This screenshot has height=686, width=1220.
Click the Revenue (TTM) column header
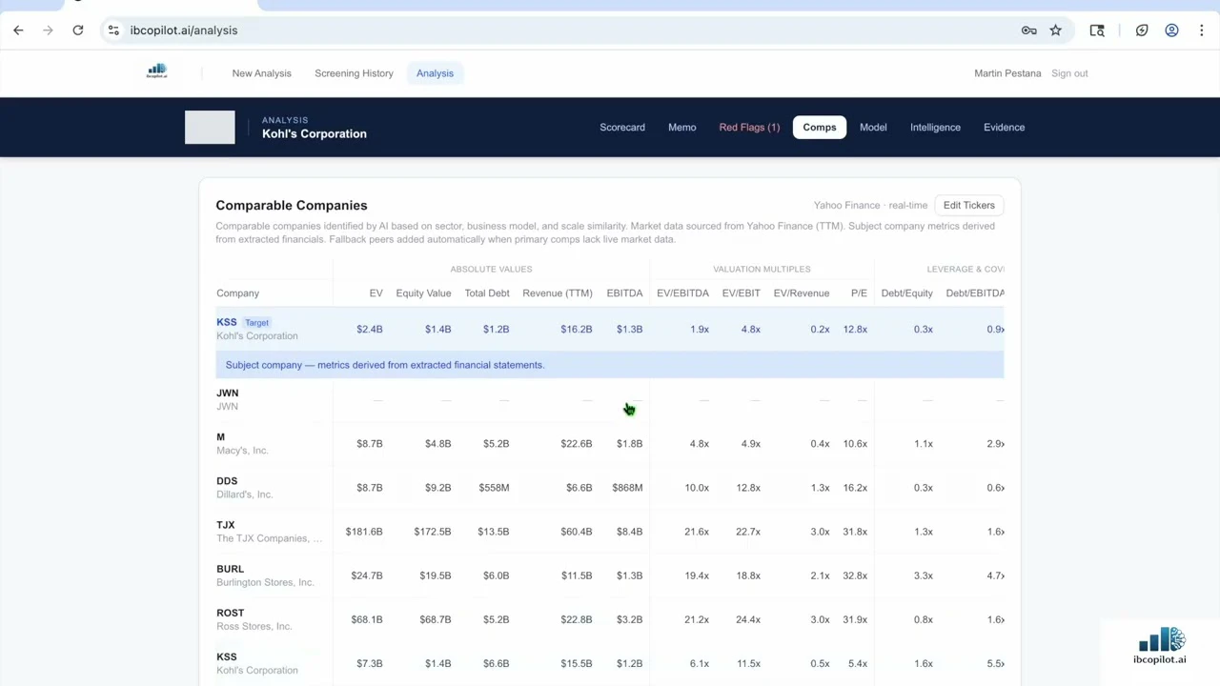[558, 293]
